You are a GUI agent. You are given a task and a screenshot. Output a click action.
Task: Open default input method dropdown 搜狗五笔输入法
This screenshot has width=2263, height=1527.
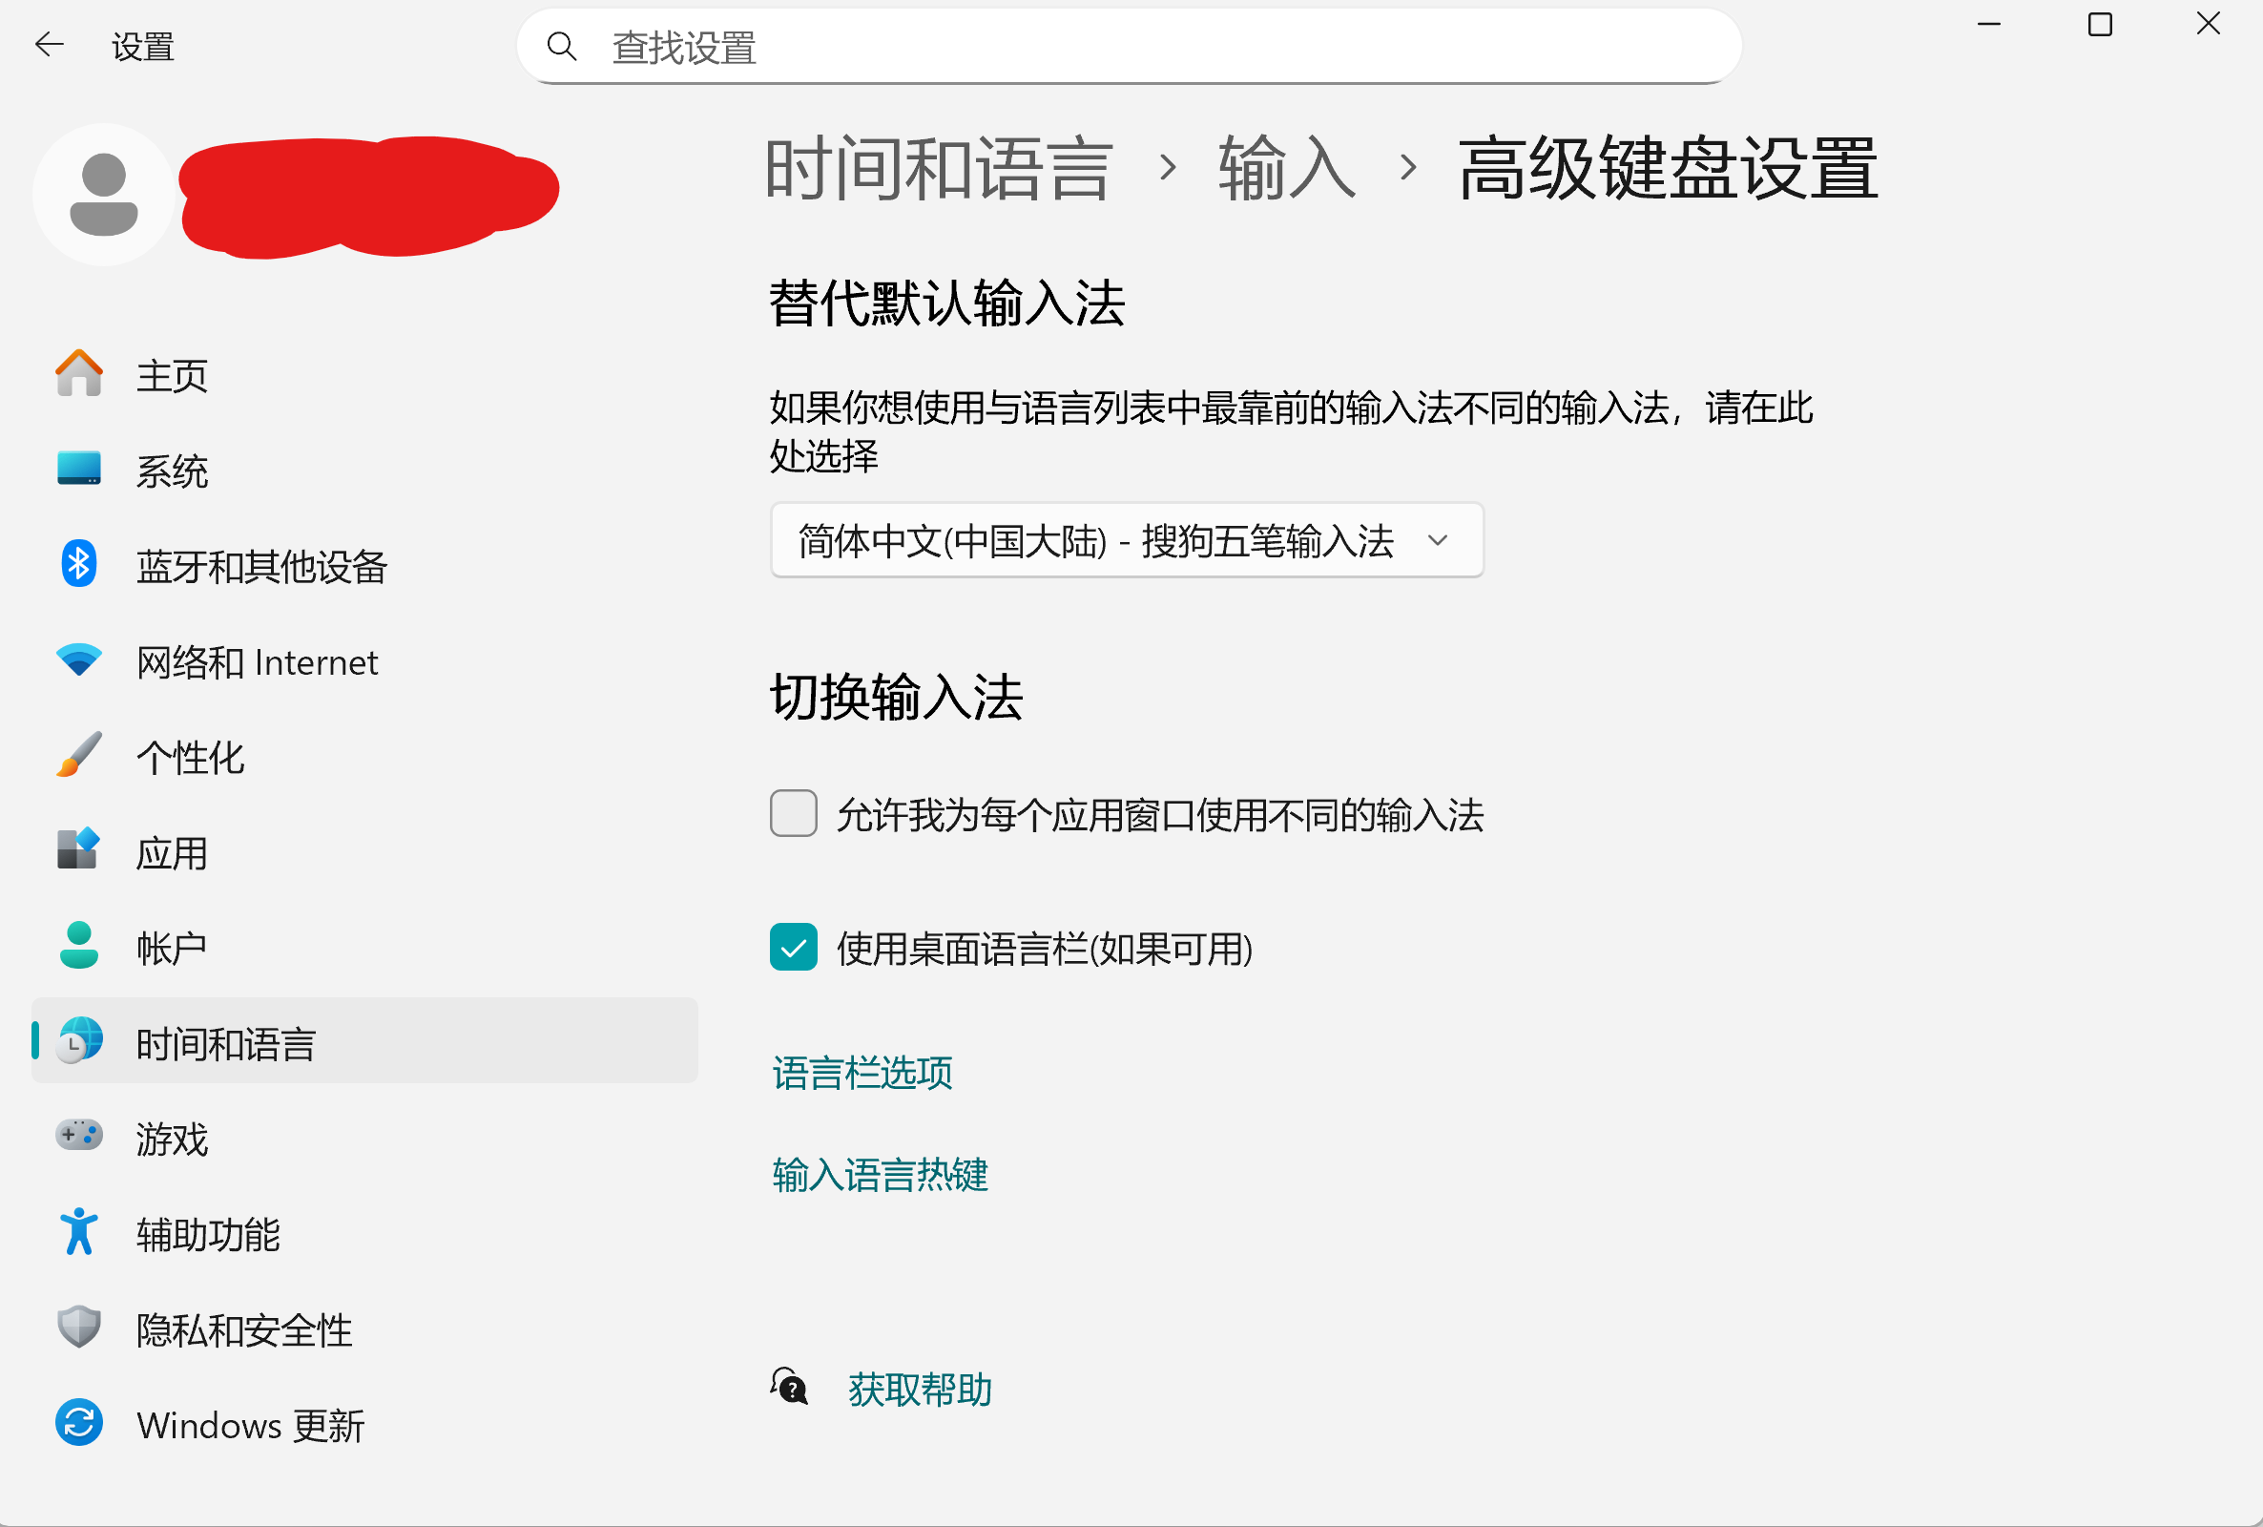click(1126, 540)
